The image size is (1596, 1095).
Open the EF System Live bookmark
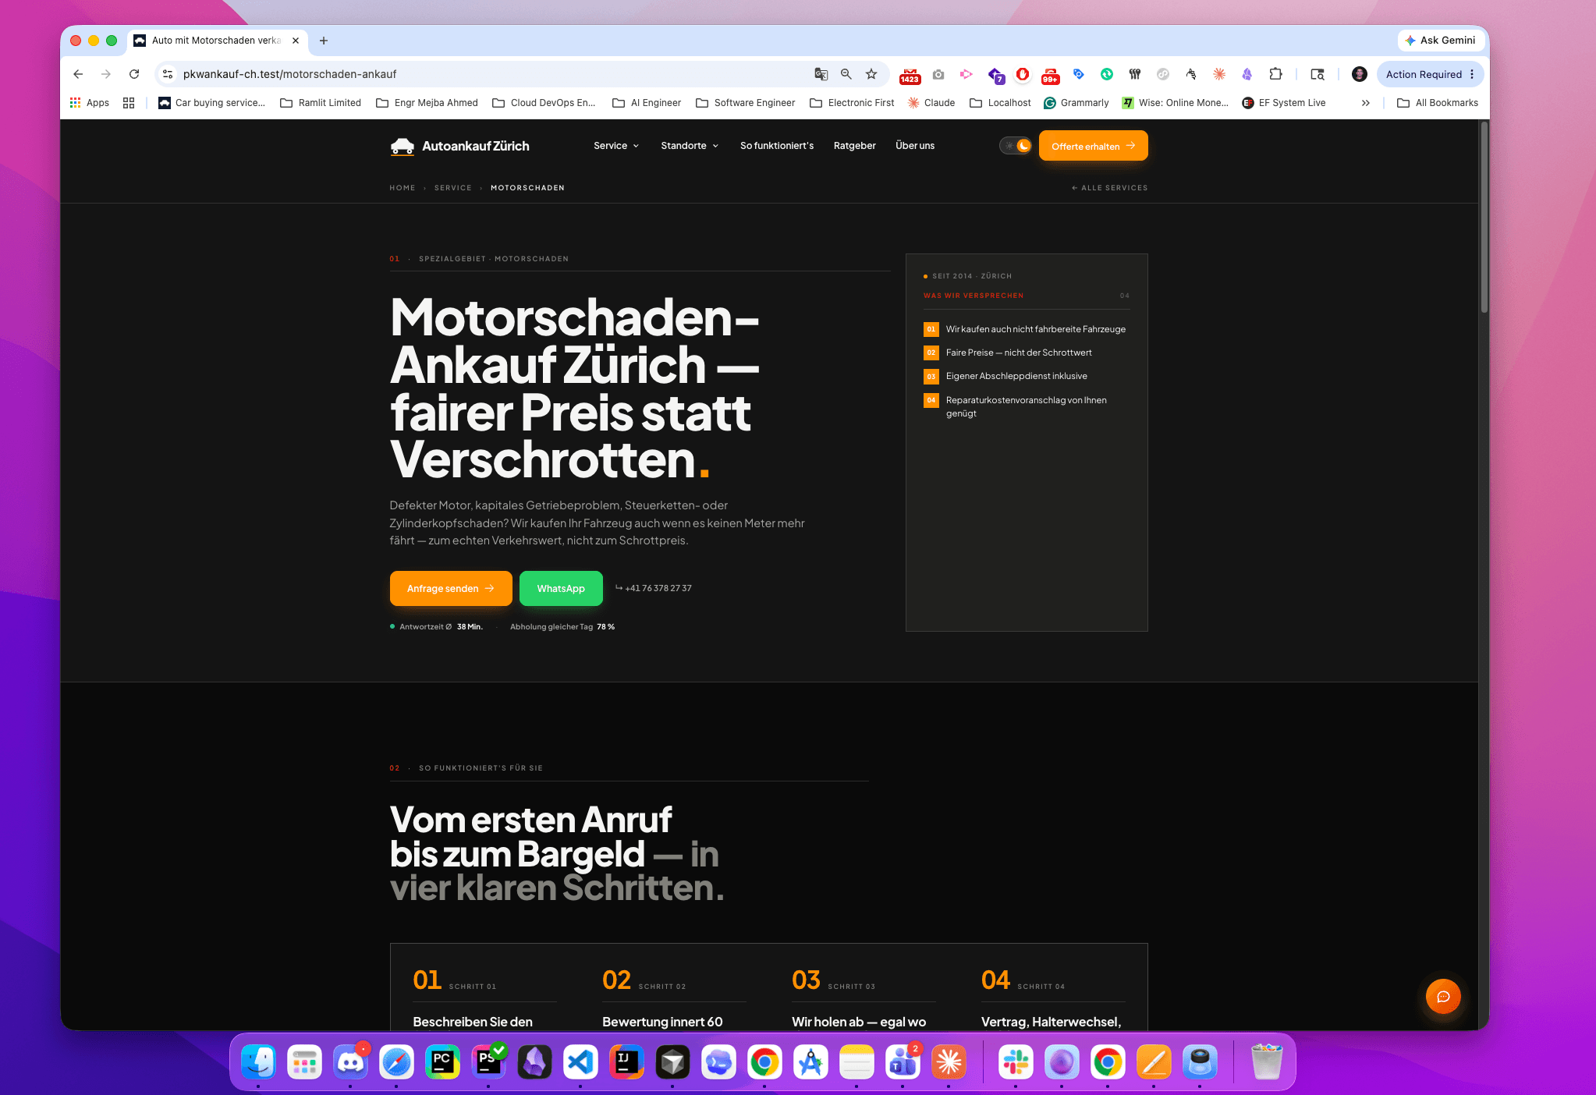tap(1283, 103)
